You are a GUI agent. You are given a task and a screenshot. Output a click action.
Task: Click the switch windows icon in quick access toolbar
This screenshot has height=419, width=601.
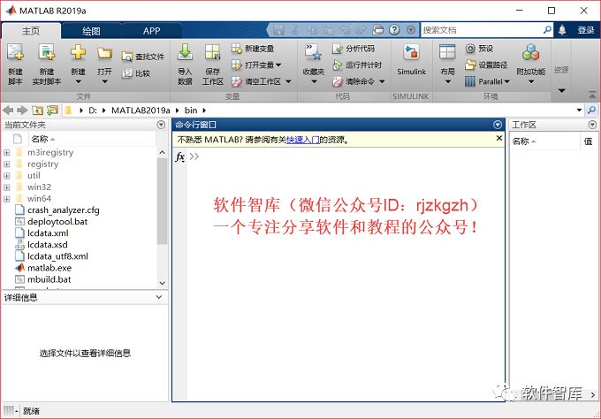coord(378,30)
